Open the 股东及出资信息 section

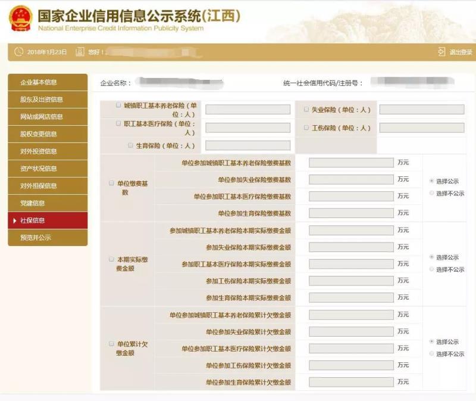pos(38,100)
